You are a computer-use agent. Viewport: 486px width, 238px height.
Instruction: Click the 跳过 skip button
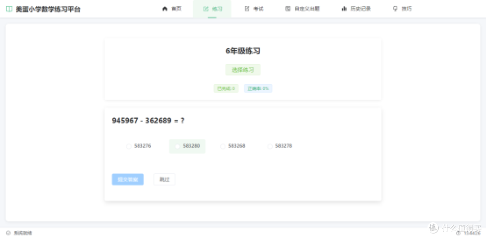(165, 180)
